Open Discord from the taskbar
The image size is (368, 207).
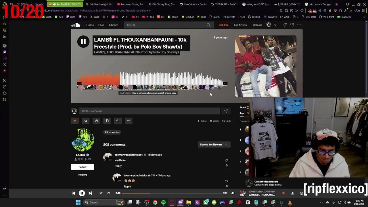click(180, 202)
